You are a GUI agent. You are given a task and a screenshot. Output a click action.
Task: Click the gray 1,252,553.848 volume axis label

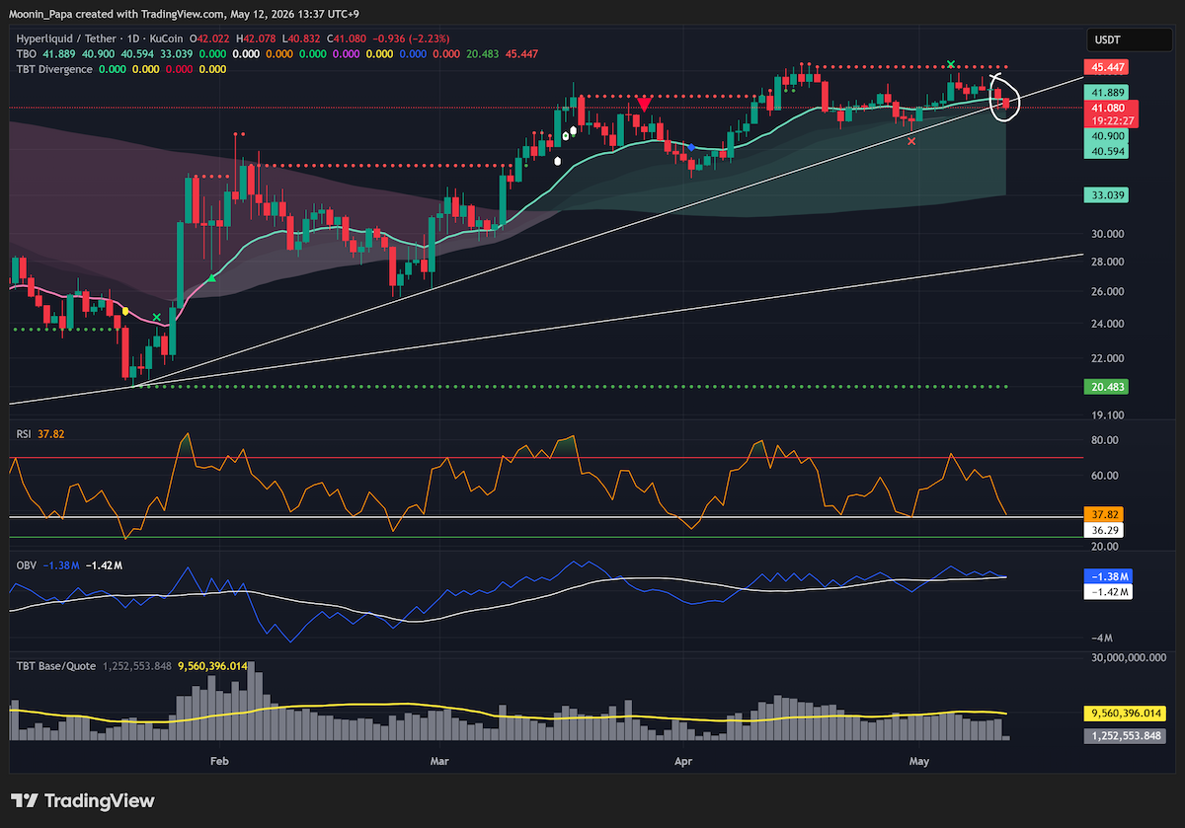[x=1125, y=736]
